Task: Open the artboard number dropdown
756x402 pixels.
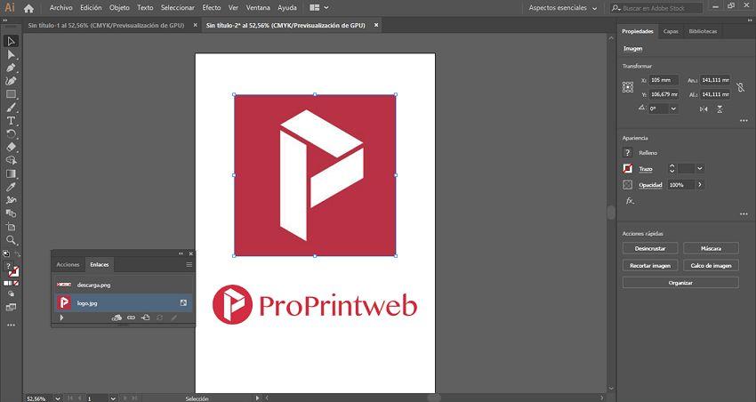Action: (x=113, y=398)
